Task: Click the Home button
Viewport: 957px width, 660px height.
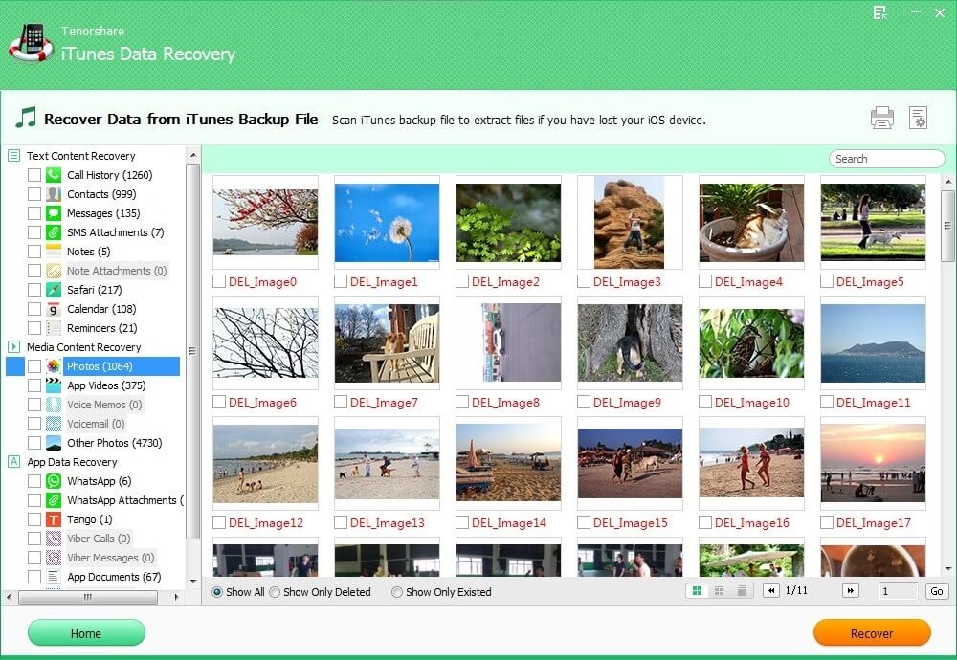Action: click(x=86, y=632)
